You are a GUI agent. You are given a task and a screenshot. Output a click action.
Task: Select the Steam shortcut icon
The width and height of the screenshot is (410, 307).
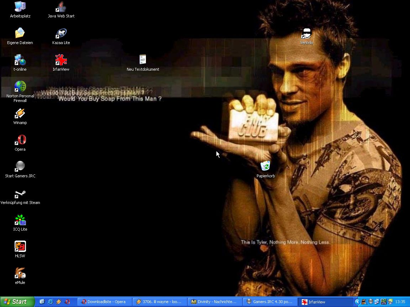[20, 194]
